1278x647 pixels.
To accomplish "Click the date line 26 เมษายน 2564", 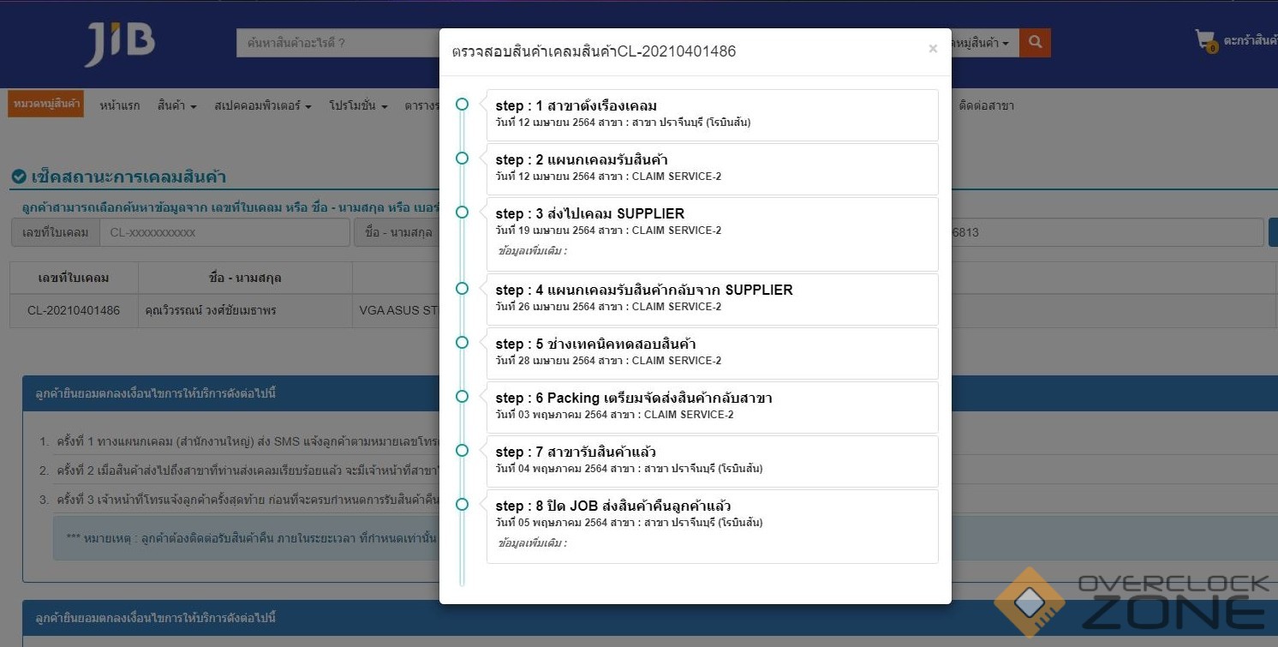I will pyautogui.click(x=608, y=307).
